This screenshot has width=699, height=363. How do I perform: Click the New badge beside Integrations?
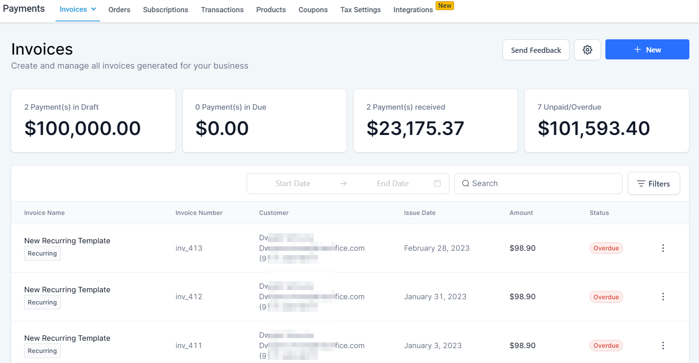pyautogui.click(x=444, y=6)
